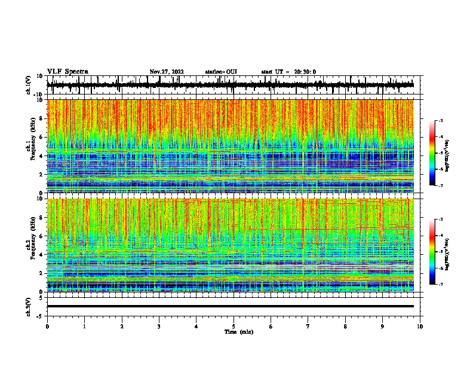This screenshot has width=473, height=366.
Task: Click the time axis tick "8"
Action: click(x=345, y=327)
